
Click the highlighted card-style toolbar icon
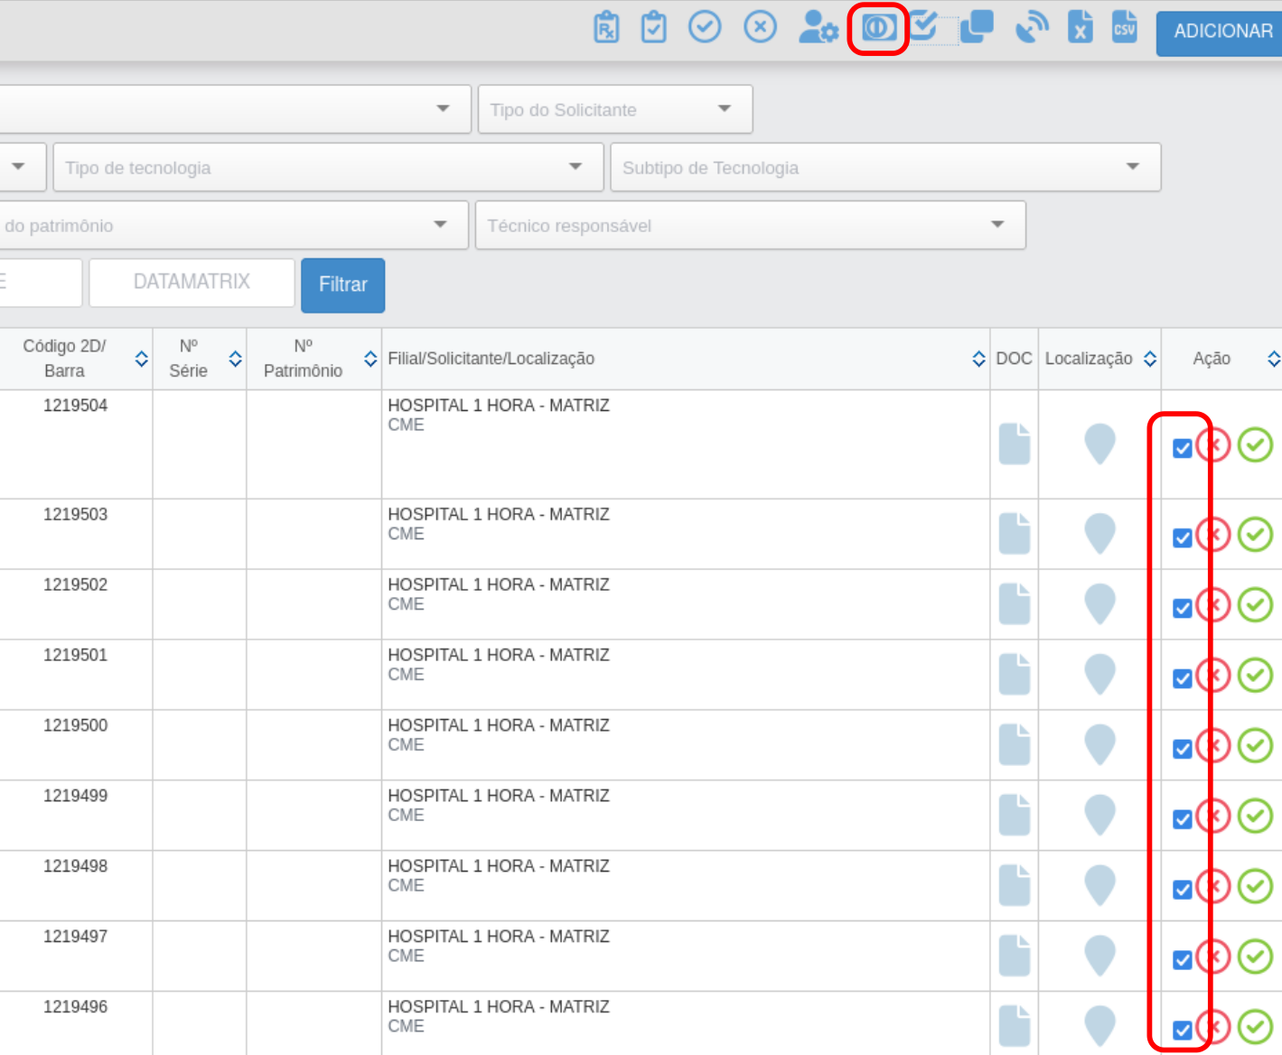point(878,27)
